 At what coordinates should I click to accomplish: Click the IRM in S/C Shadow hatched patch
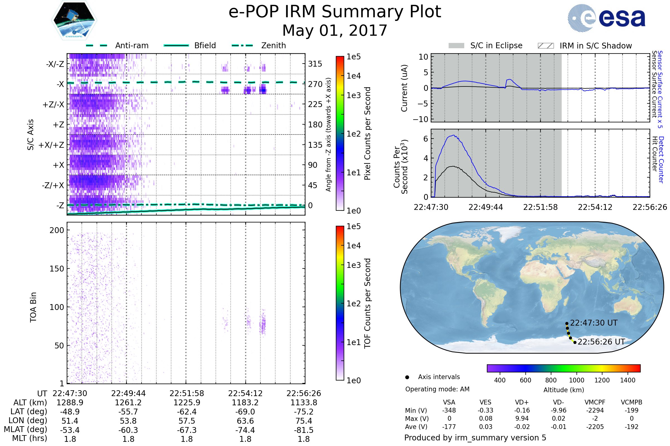[x=545, y=46]
